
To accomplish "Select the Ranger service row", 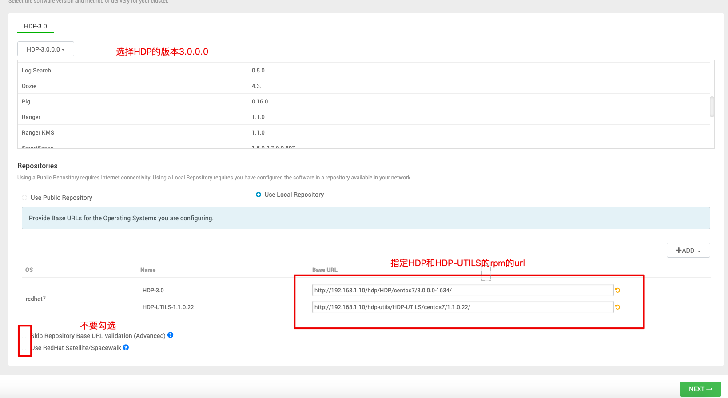I will [x=363, y=117].
